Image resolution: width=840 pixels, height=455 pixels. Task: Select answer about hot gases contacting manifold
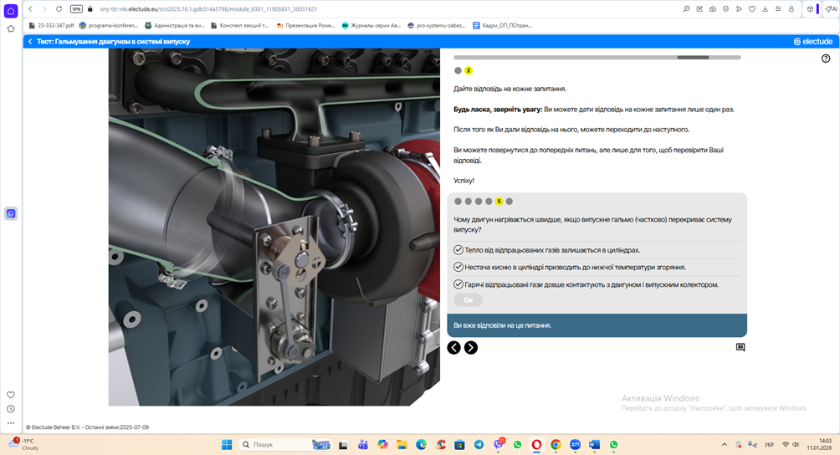(458, 284)
